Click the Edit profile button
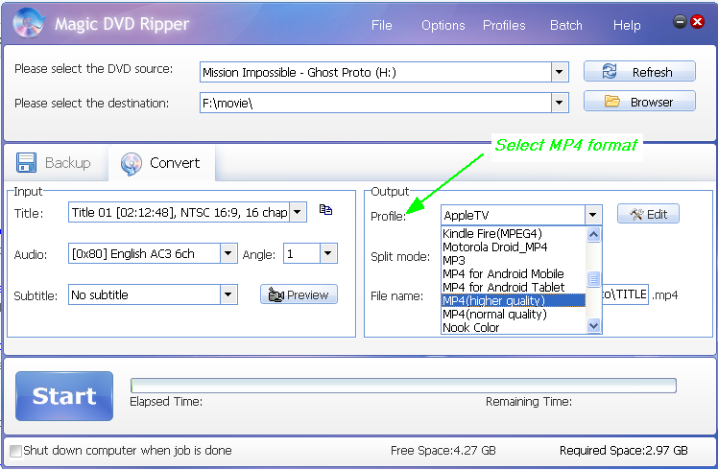The image size is (718, 470). click(x=648, y=214)
